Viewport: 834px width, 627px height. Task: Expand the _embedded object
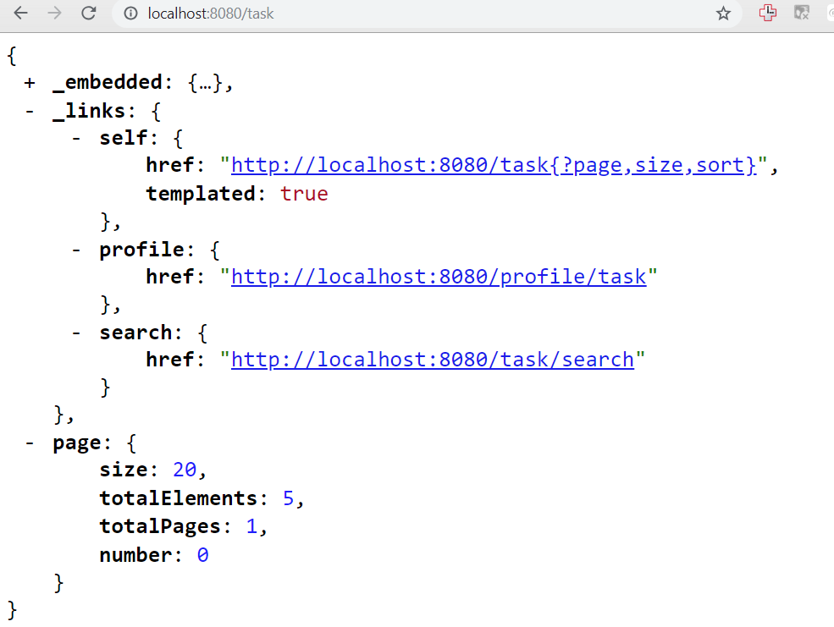click(30, 82)
